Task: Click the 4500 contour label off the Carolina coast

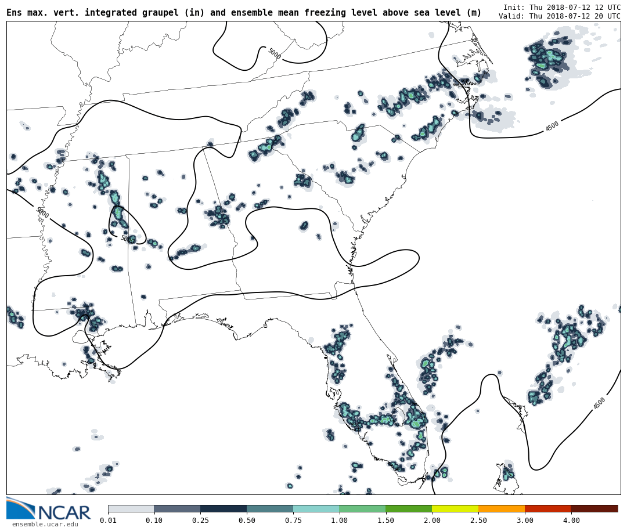Action: (x=552, y=126)
